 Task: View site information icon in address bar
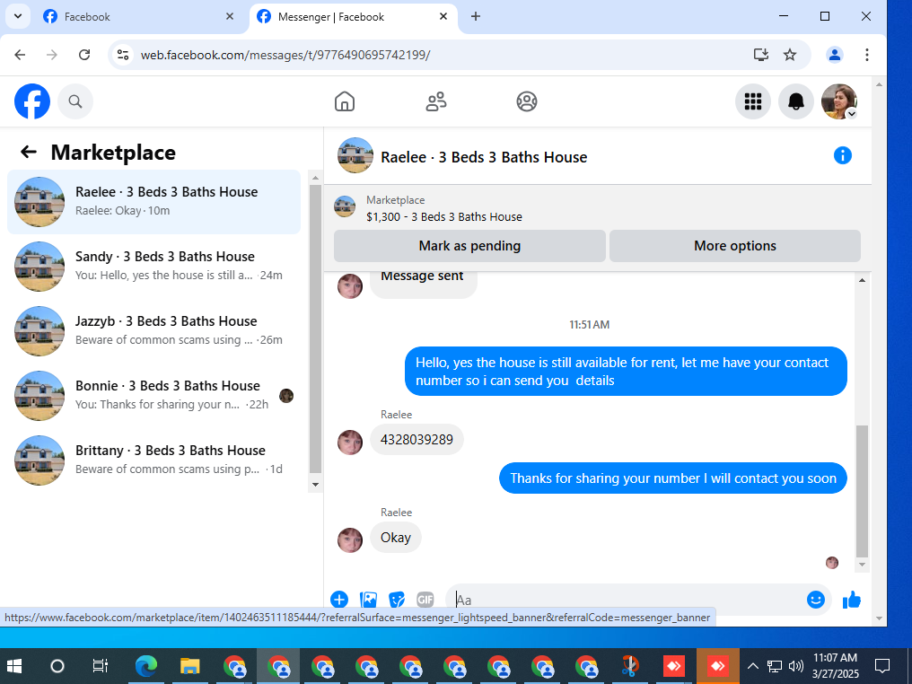click(123, 55)
